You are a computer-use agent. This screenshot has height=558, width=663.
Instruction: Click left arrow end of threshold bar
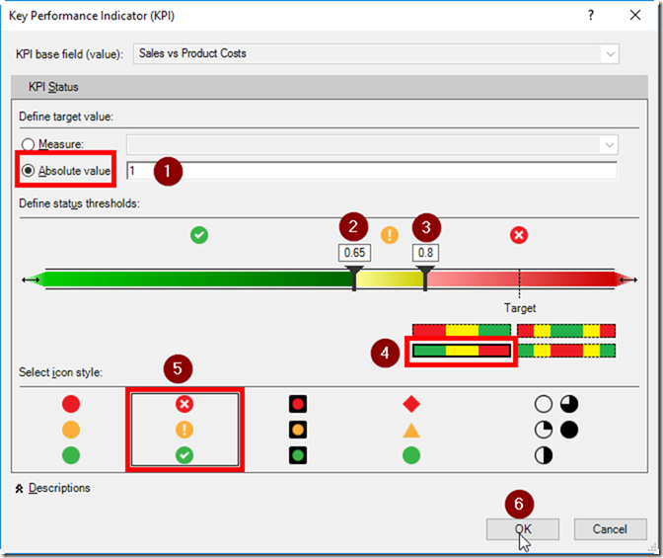pos(32,279)
